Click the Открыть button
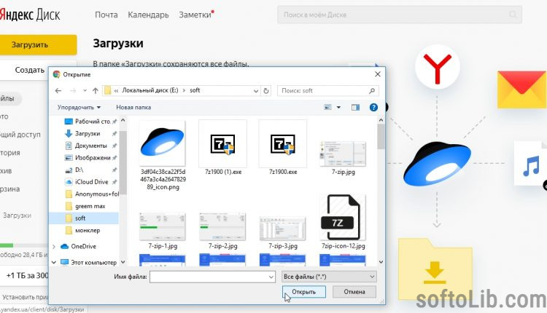The height and width of the screenshot is (313, 547). coord(304,292)
